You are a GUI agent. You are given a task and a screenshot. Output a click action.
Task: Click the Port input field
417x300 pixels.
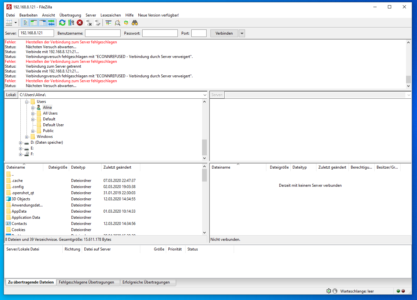click(x=199, y=33)
